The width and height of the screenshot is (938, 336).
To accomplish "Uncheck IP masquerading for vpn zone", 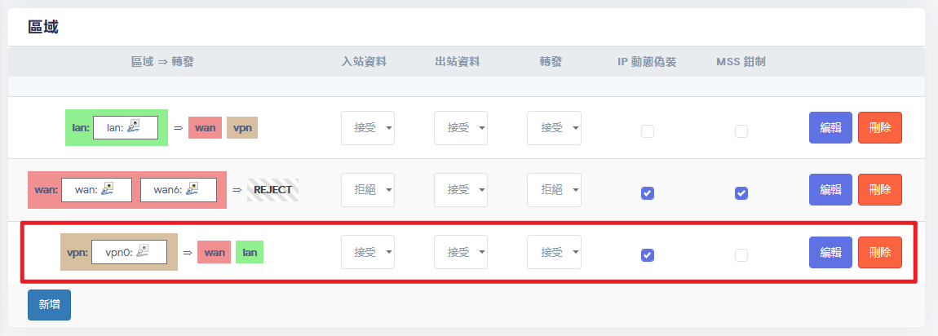I will tap(648, 255).
